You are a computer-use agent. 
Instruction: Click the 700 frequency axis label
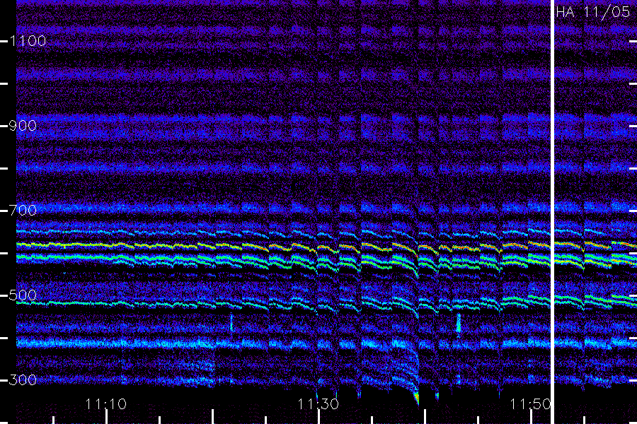coord(23,210)
